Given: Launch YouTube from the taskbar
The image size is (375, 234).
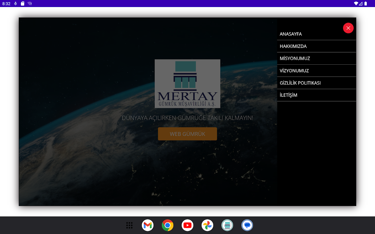Looking at the screenshot, I should 187,225.
